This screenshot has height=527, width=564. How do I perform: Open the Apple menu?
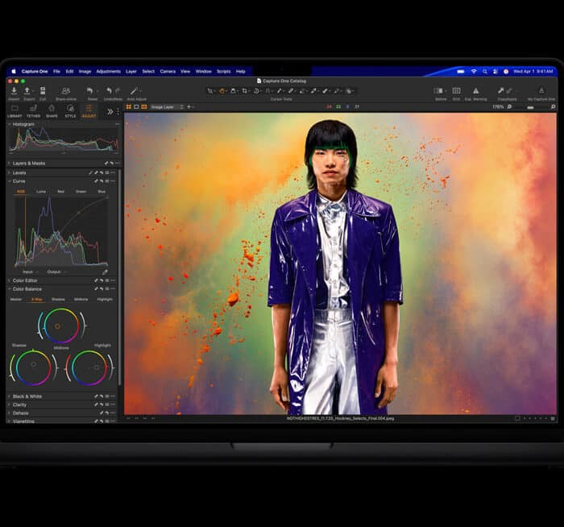point(14,72)
